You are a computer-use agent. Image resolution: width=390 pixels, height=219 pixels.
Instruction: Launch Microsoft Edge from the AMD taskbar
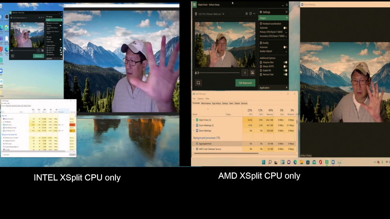click(295, 162)
